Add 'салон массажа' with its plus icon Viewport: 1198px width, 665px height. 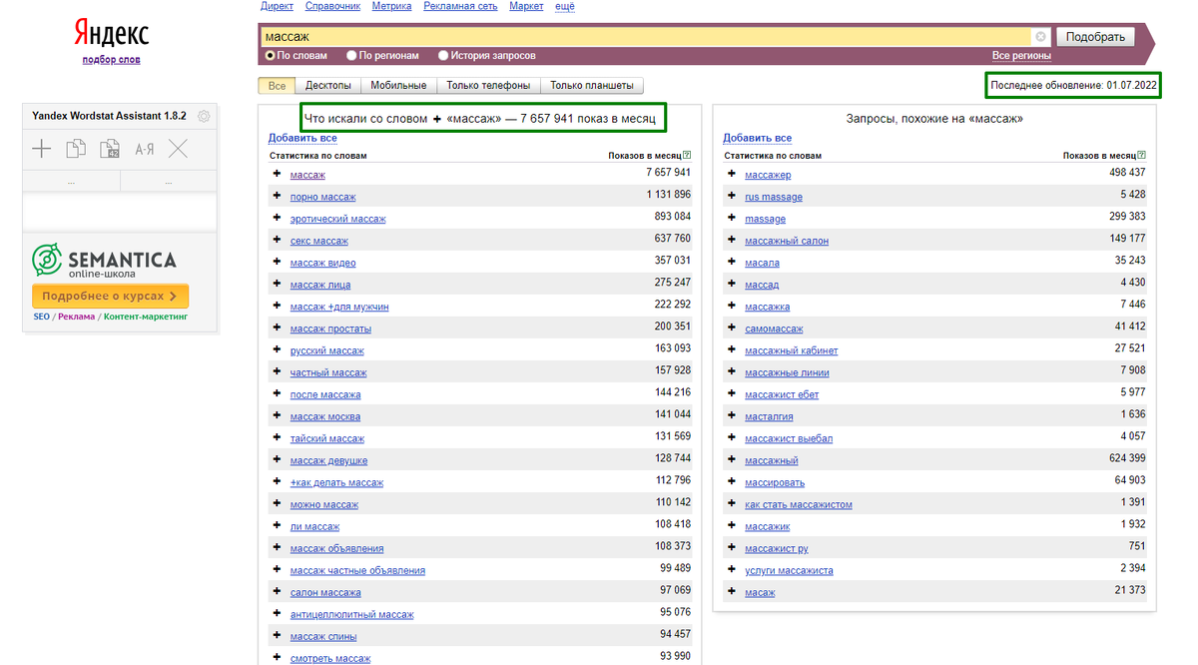pyautogui.click(x=277, y=591)
